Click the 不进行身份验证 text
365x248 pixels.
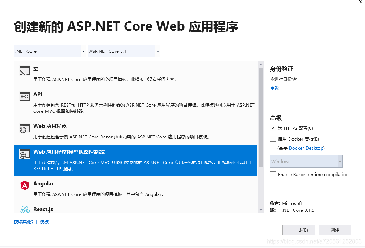[x=285, y=79]
